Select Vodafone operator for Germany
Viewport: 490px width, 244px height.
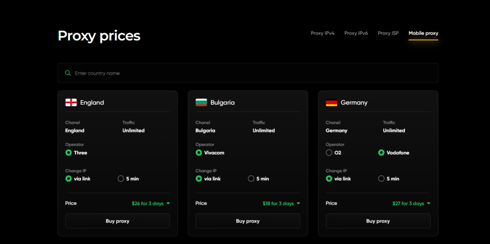tap(381, 153)
